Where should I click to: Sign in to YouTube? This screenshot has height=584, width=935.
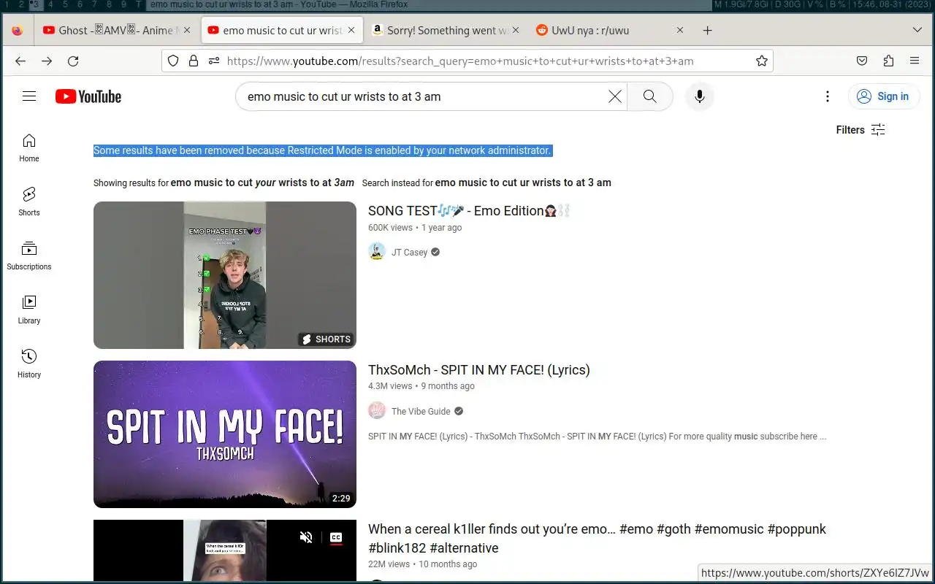[x=883, y=96]
